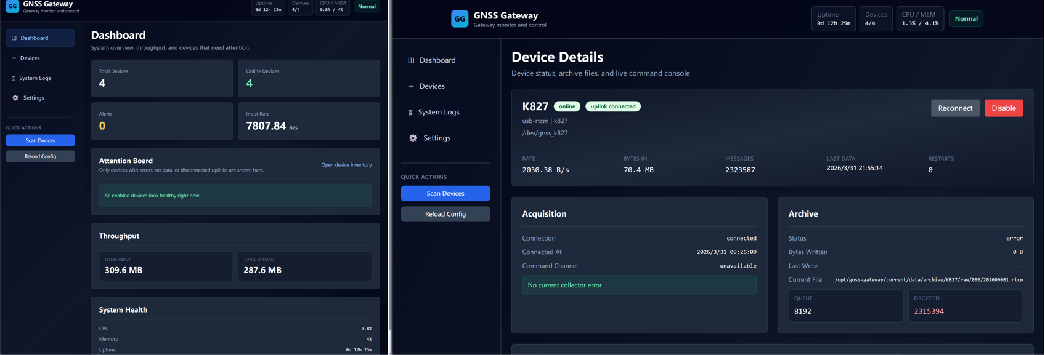Click the Total Upload 287.6 MB tile
The width and height of the screenshot is (1045, 355).
coord(305,266)
